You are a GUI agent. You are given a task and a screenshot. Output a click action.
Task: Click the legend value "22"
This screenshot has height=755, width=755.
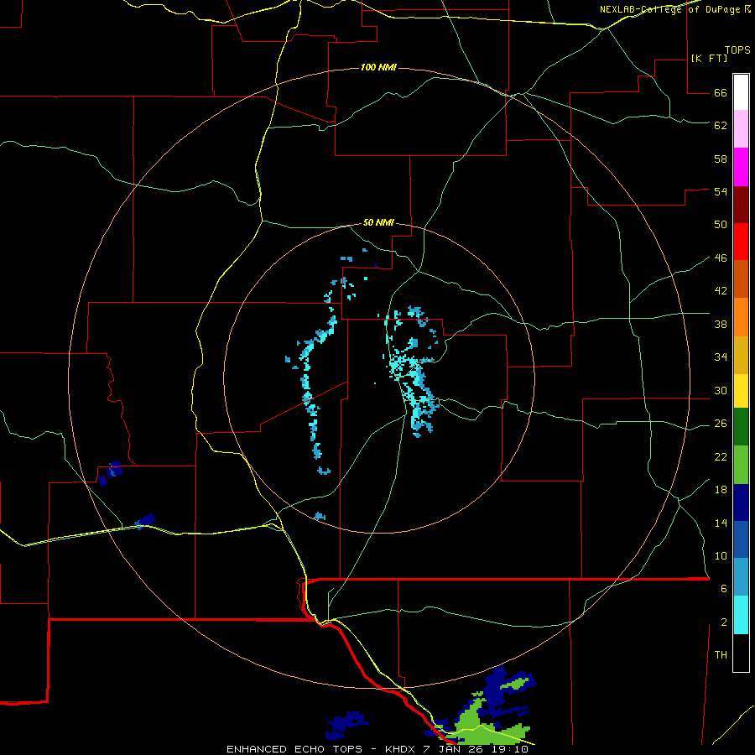[x=721, y=457]
